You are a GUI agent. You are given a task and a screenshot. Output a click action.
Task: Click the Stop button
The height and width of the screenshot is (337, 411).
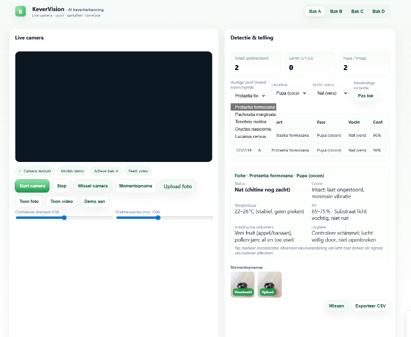61,186
